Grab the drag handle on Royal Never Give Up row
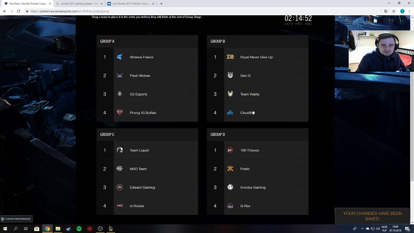Screen dimensions: 414x233 point(301,57)
